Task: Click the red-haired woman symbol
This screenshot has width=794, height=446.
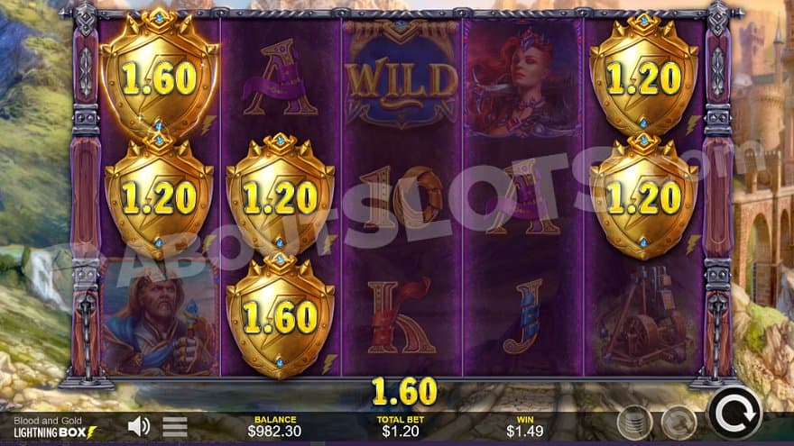Action: point(523,78)
